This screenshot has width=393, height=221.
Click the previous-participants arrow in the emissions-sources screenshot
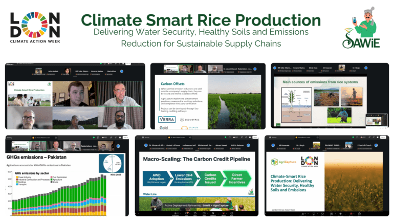click(275, 68)
